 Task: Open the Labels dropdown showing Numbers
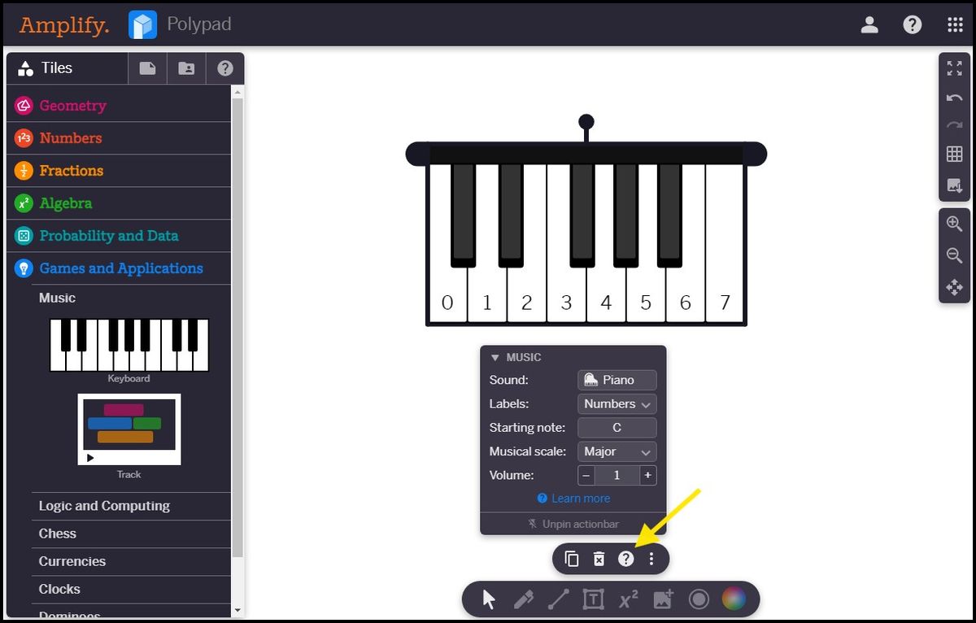616,403
